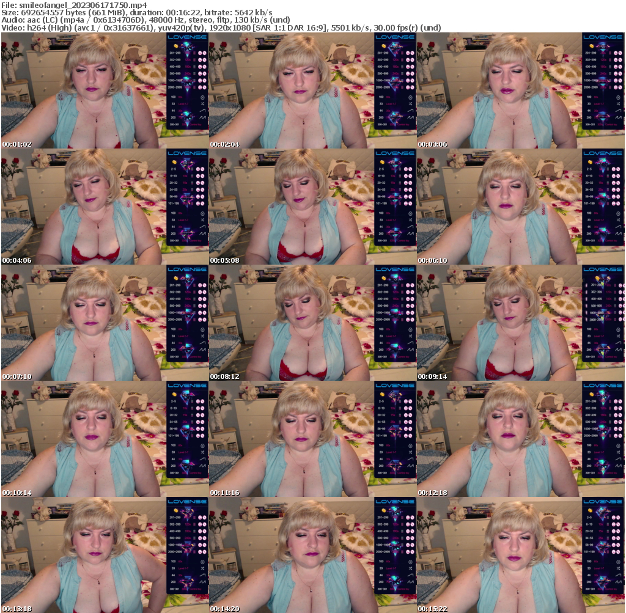Image resolution: width=626 pixels, height=613 pixels.
Task: Click the Lovense logo in the first frame
Action: (188, 37)
